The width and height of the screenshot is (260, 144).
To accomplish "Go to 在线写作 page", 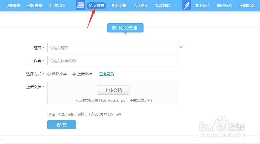I will (x=57, y=6).
